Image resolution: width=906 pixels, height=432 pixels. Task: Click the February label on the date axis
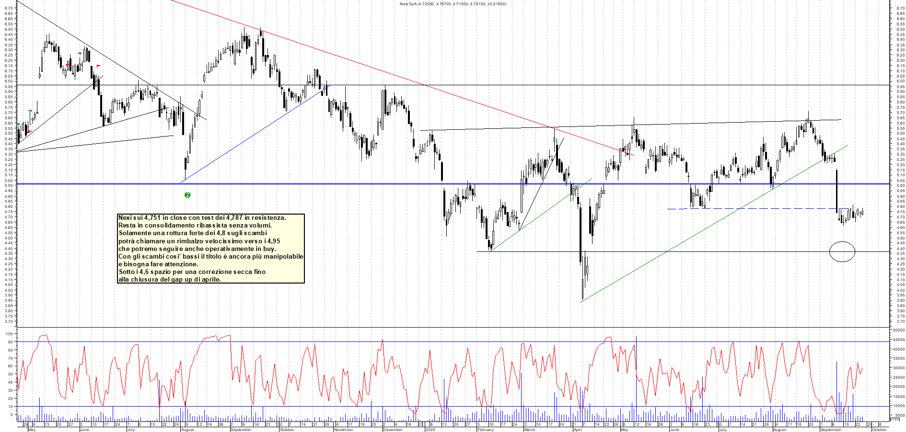click(x=486, y=430)
